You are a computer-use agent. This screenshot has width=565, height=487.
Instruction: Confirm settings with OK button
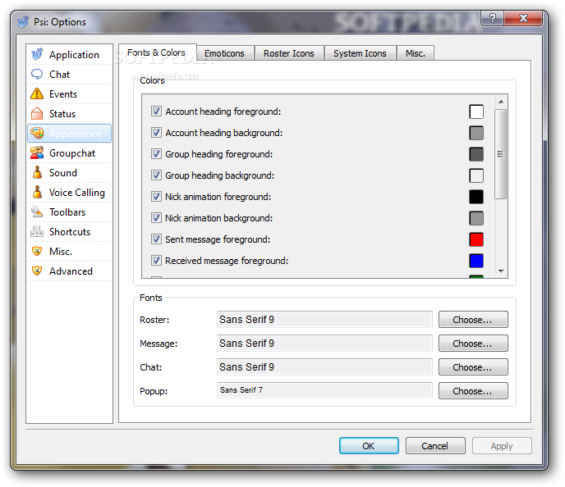369,446
